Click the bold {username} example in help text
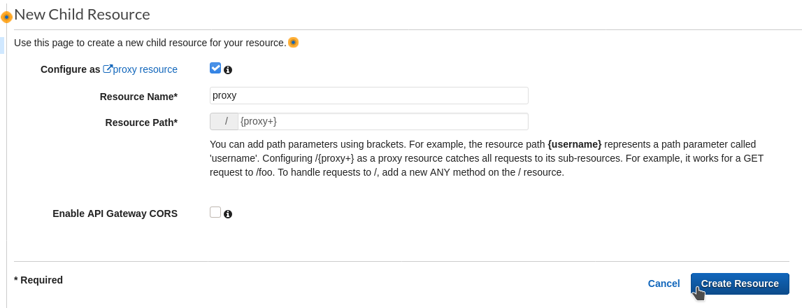This screenshot has width=802, height=308. [x=574, y=144]
